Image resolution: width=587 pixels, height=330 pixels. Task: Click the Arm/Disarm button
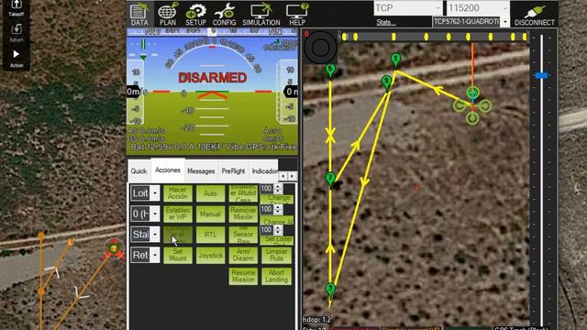[243, 255]
